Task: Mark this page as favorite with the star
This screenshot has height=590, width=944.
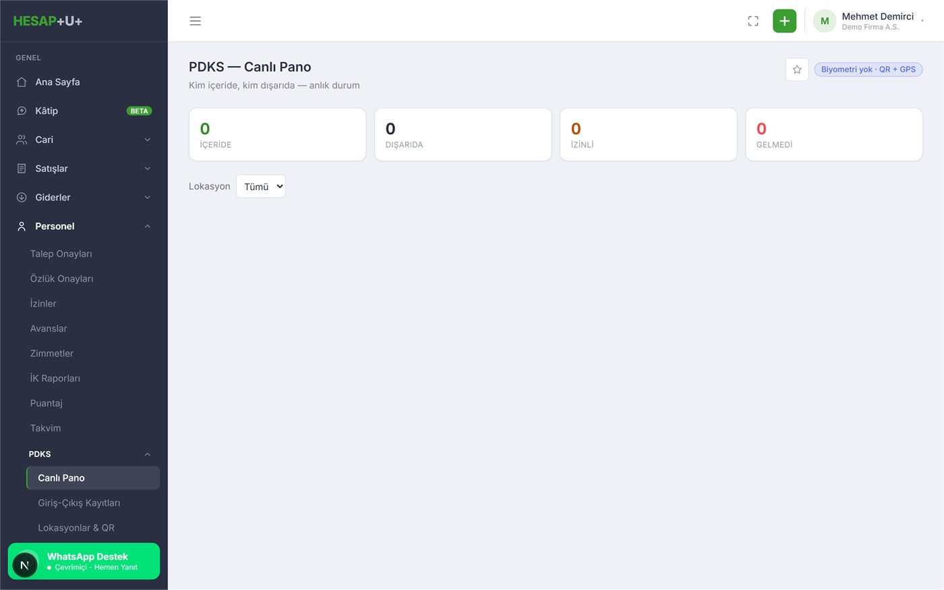Action: [x=797, y=69]
